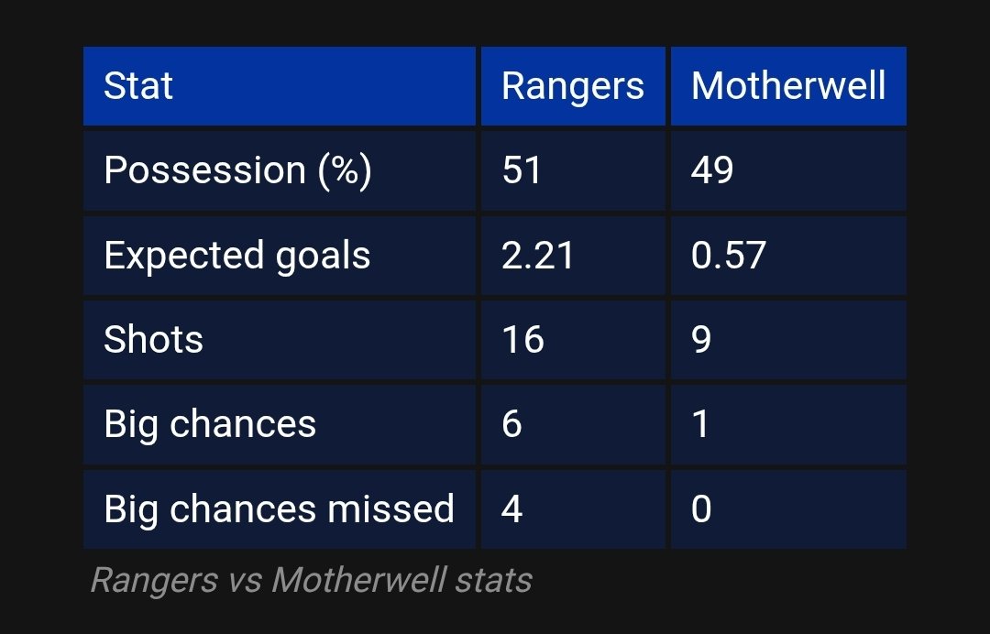This screenshot has width=990, height=634.
Task: Click the Rangers column header
Action: (573, 86)
